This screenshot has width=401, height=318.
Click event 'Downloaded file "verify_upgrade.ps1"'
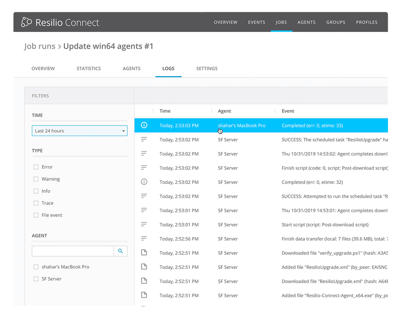(335, 253)
